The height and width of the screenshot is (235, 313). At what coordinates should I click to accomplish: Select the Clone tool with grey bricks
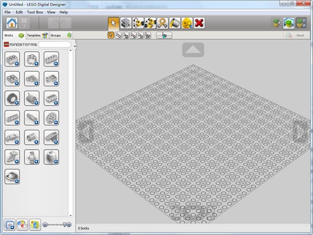coord(126,23)
